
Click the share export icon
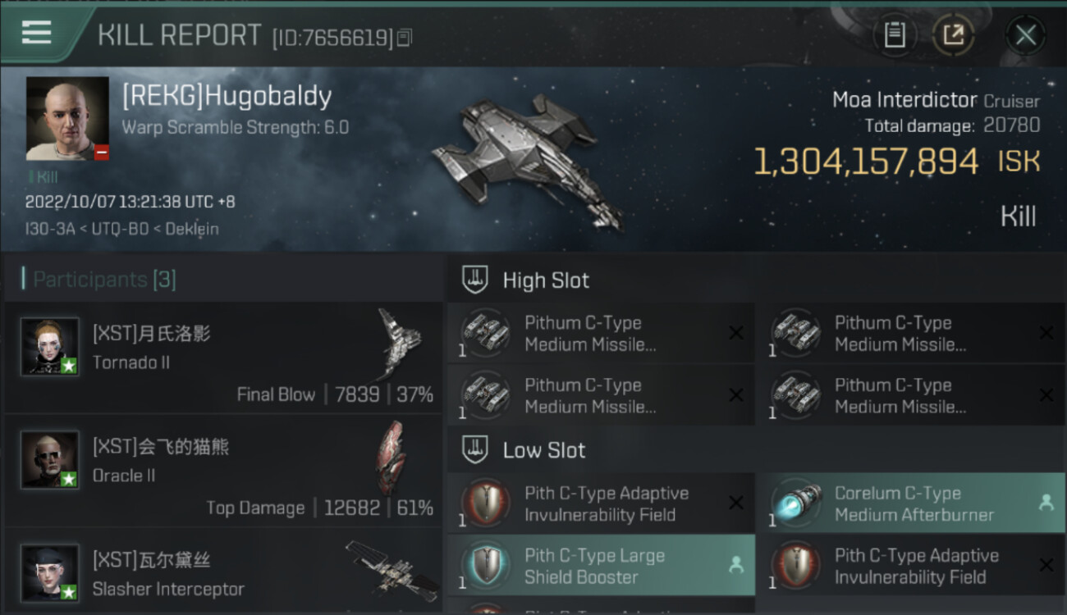953,34
